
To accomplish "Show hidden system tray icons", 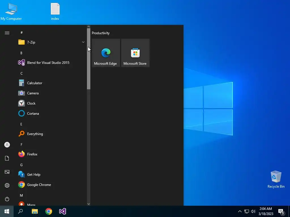I will (240, 211).
